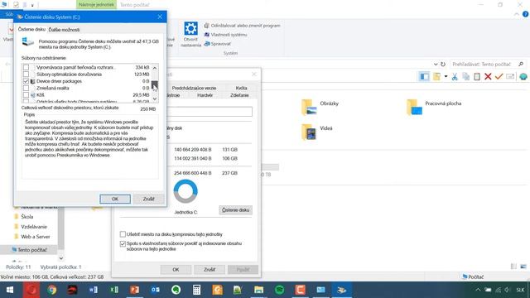Image resolution: width=530 pixels, height=298 pixels.
Task: Open PowerPoint from the taskbar
Action: tap(134, 290)
